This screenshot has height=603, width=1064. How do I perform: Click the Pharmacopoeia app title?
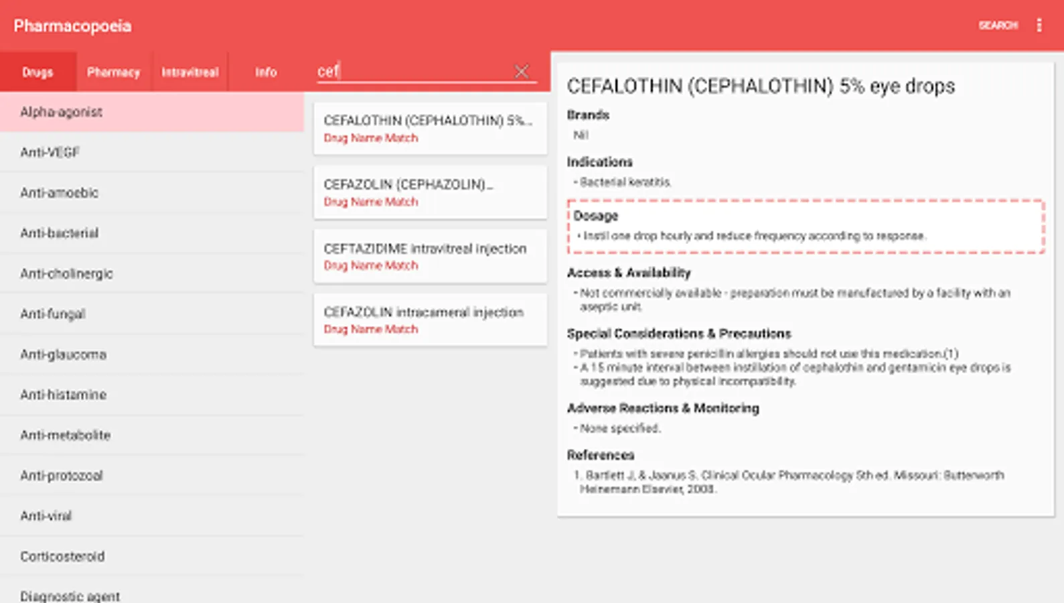click(x=72, y=26)
